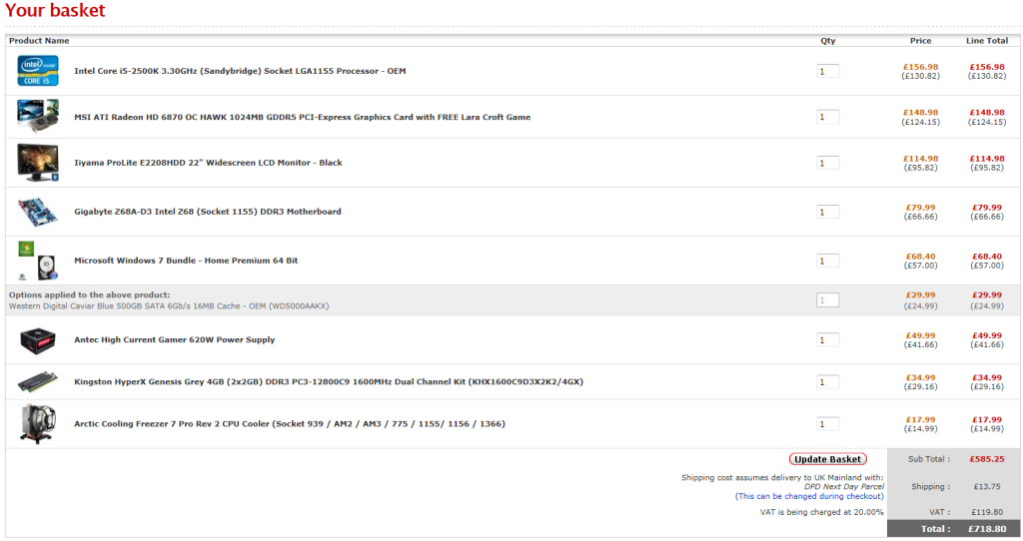
Task: Open the Antec High Current Gamer link
Action: (x=174, y=340)
